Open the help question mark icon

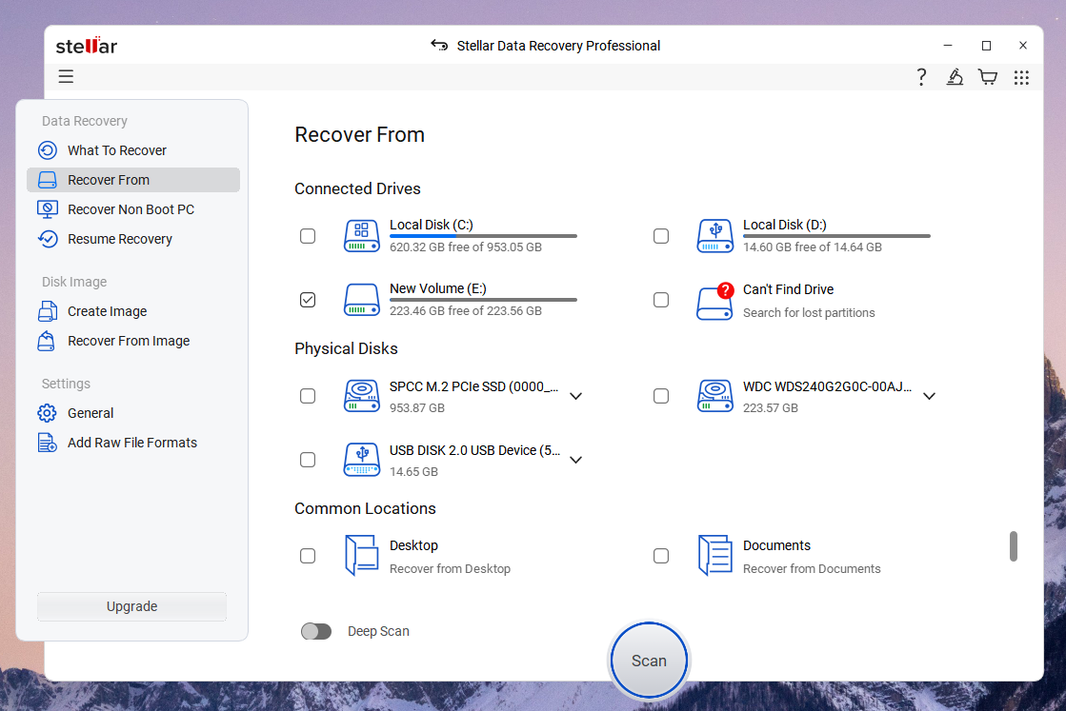[921, 77]
